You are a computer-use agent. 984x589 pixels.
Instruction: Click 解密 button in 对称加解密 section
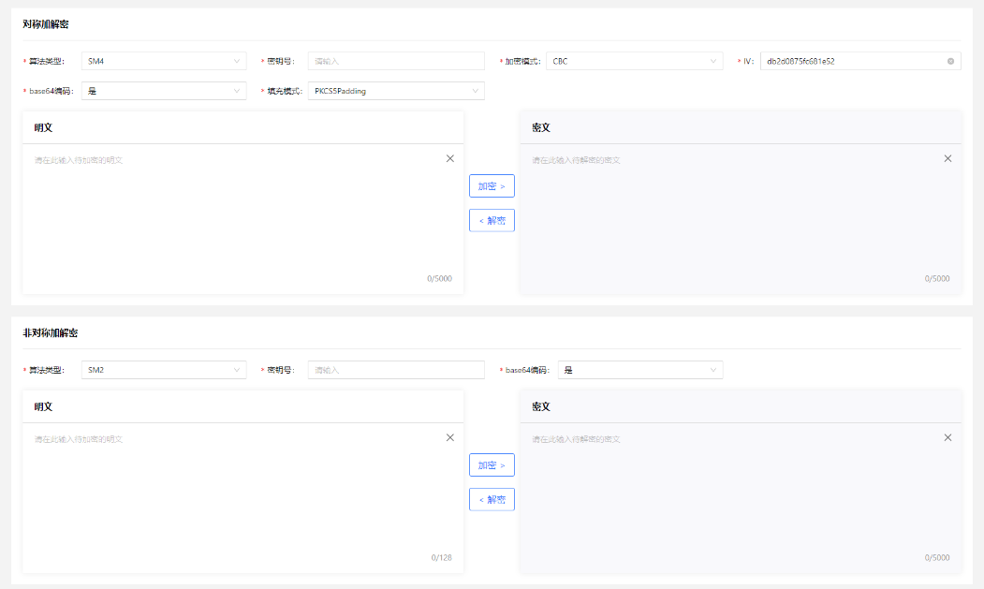pos(492,221)
